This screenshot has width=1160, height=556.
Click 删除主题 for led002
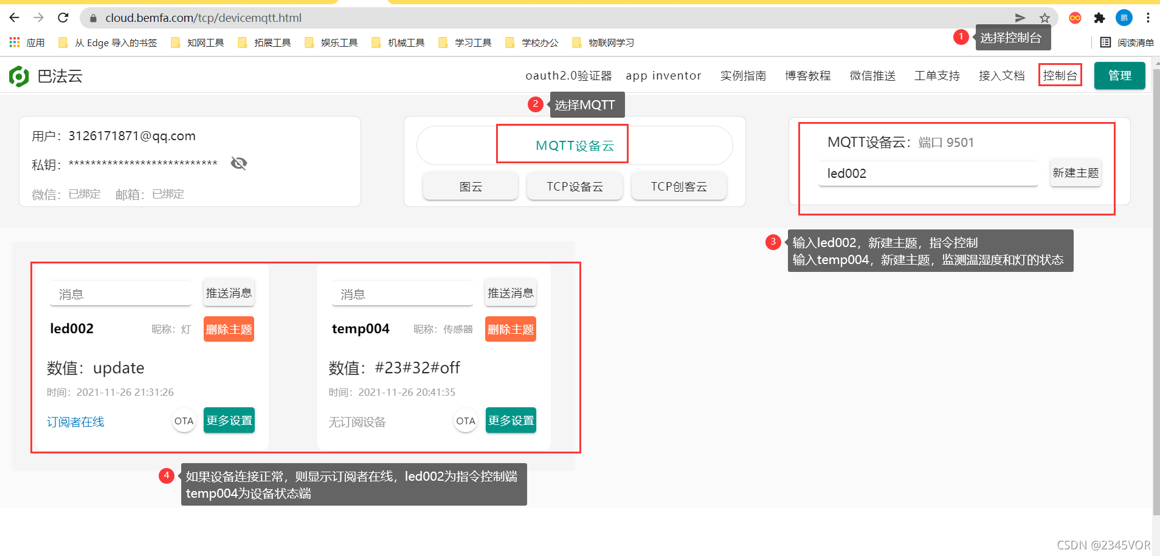229,329
